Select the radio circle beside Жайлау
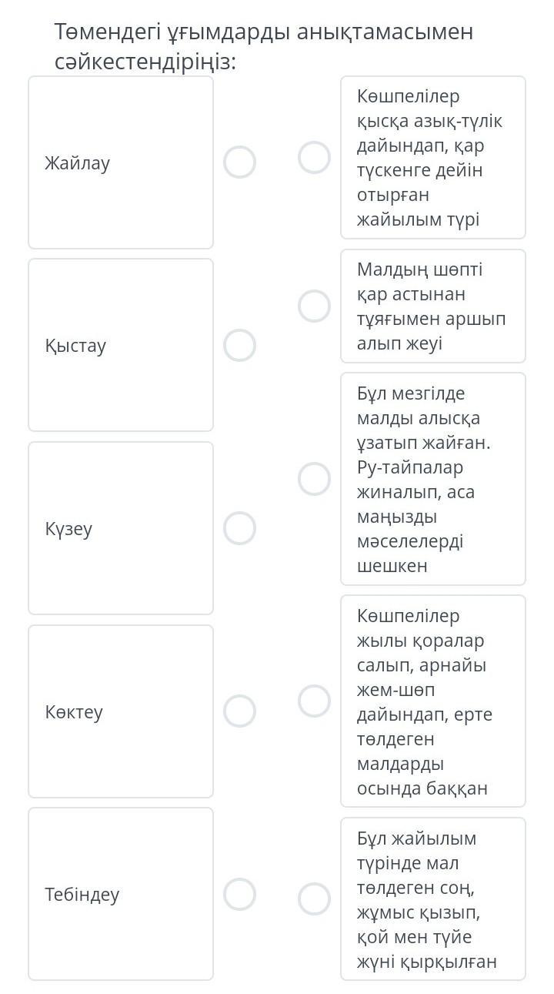The image size is (554, 994). tap(239, 162)
